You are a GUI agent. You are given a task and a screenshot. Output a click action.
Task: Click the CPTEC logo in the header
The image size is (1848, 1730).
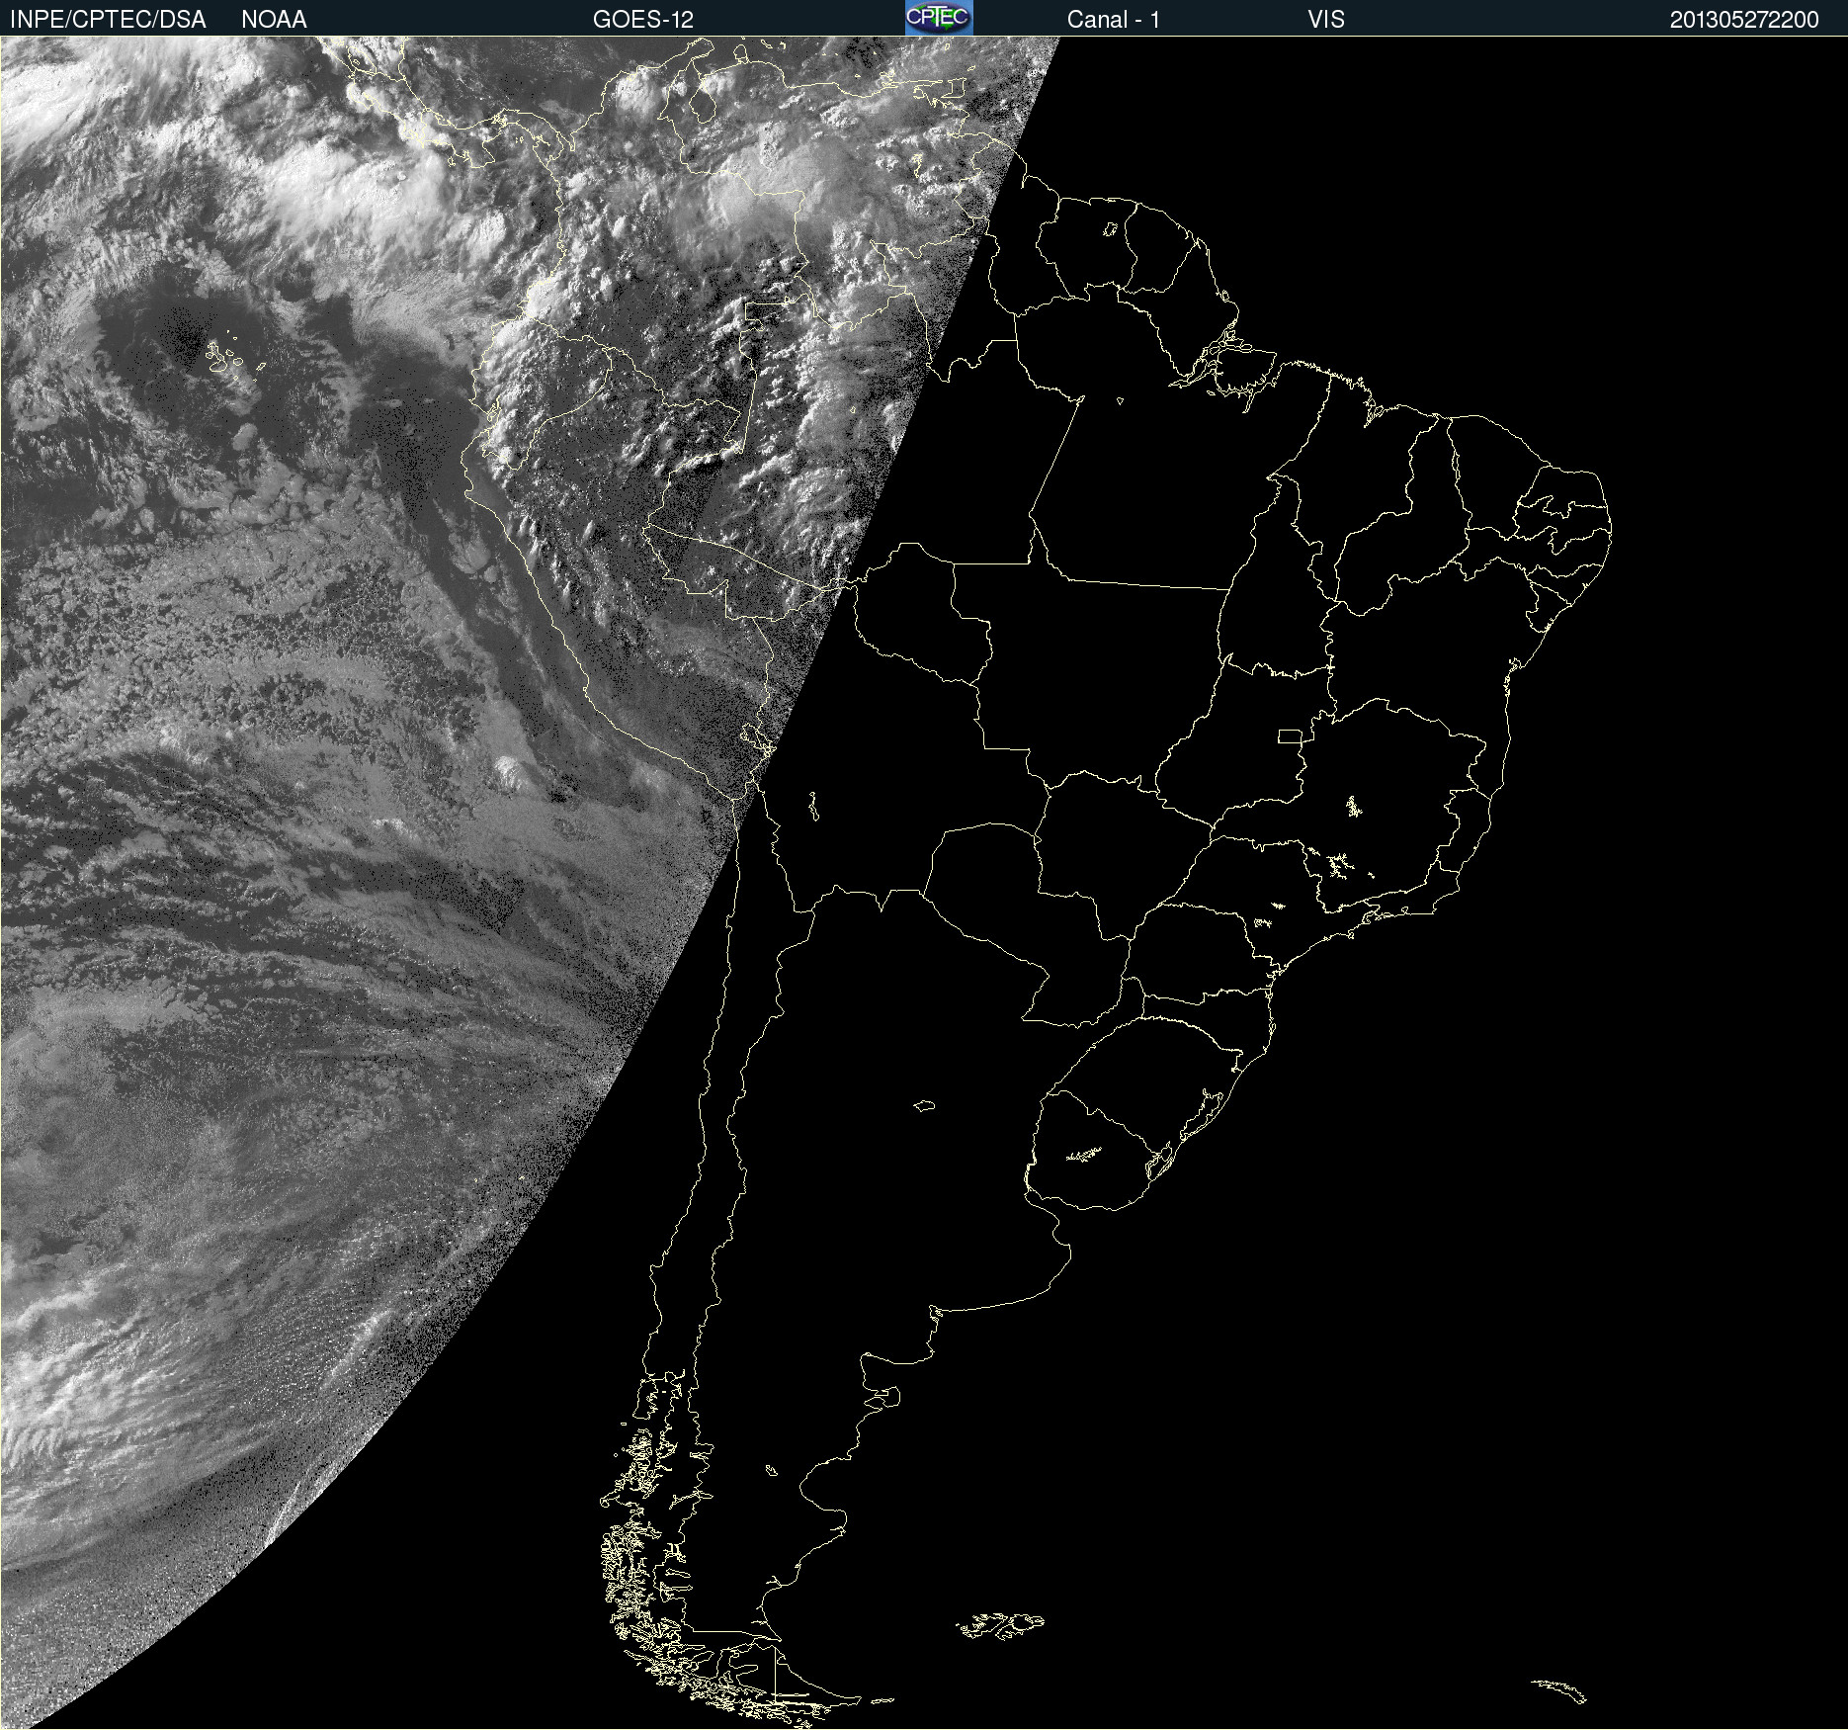click(939, 18)
